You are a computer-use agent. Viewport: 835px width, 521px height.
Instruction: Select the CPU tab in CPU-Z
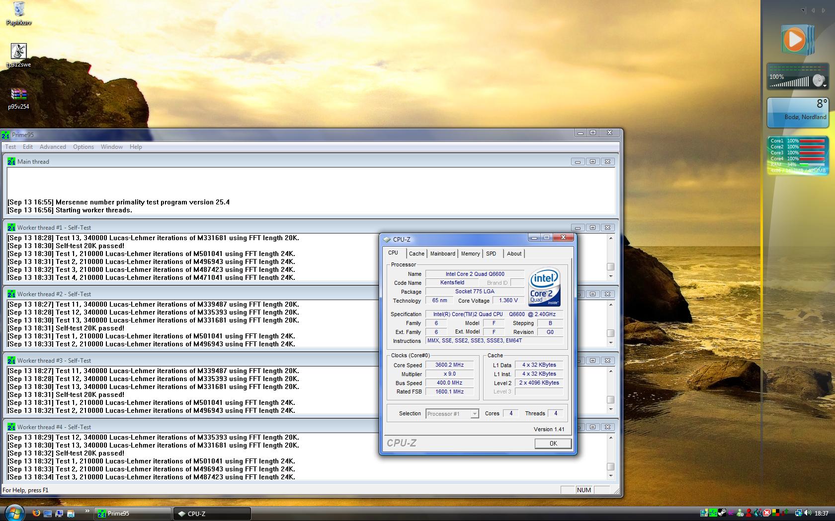393,253
